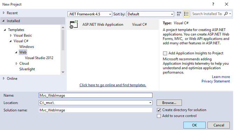Click the template tree scrollbar thumb
The width and height of the screenshot is (234, 130).
click(63, 40)
